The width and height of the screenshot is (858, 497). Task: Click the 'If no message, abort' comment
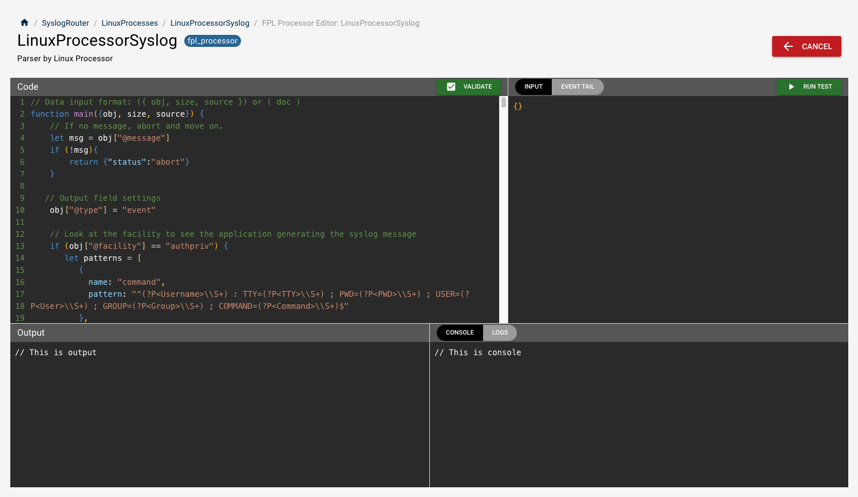136,126
